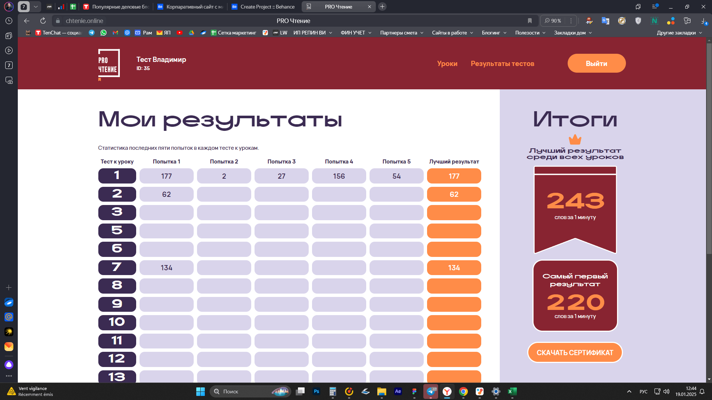
Task: Open Excel from the taskbar
Action: (512, 391)
